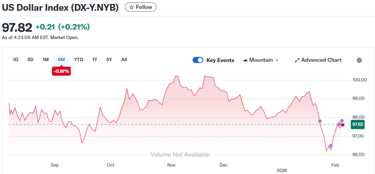Toggle the Key Events switch off
The image size is (375, 174).
point(198,60)
